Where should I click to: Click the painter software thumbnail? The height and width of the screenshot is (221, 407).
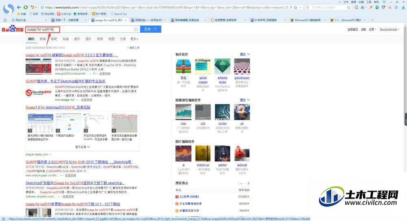pos(222,153)
